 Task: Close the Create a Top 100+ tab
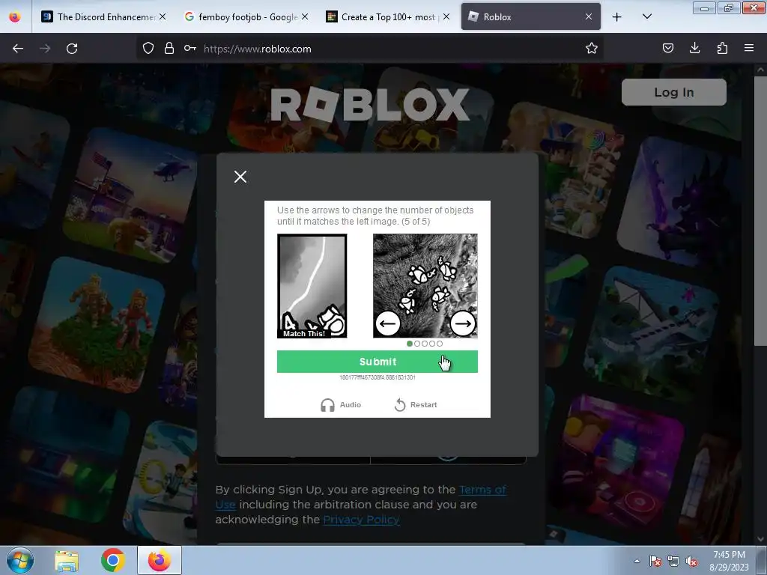tap(446, 16)
